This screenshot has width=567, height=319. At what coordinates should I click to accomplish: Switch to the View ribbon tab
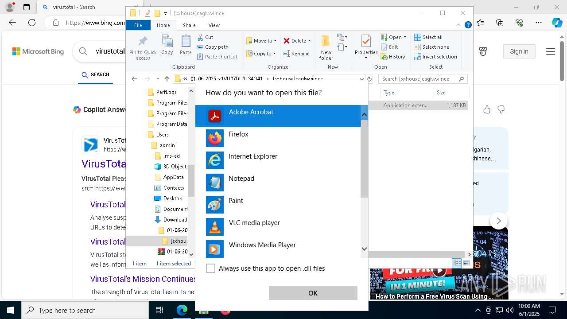click(214, 25)
